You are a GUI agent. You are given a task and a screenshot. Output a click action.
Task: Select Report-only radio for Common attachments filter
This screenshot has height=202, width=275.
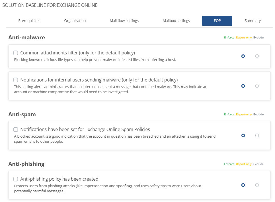[243, 56]
